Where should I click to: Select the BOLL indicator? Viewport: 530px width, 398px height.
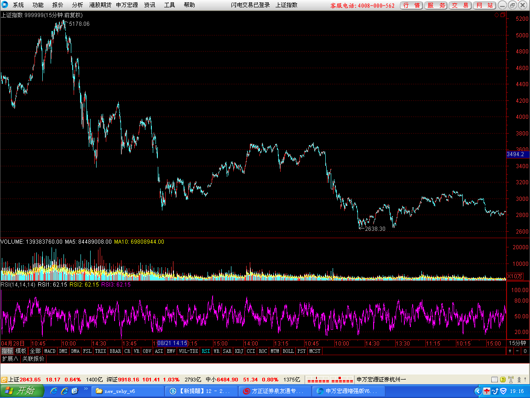pyautogui.click(x=288, y=351)
